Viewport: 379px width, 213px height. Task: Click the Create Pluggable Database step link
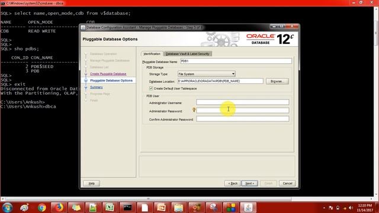tap(108, 74)
